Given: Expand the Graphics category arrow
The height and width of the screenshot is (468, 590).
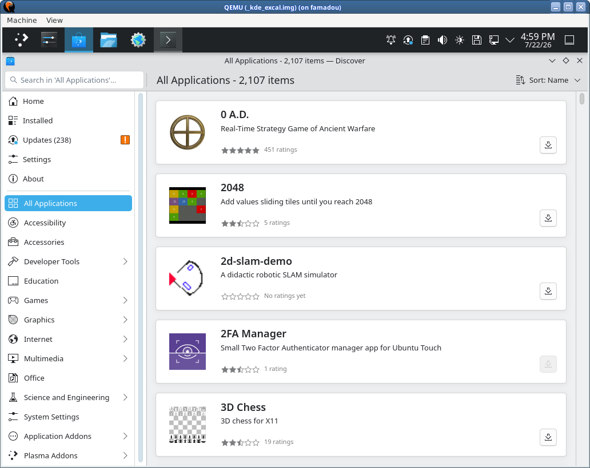Looking at the screenshot, I should pyautogui.click(x=125, y=320).
